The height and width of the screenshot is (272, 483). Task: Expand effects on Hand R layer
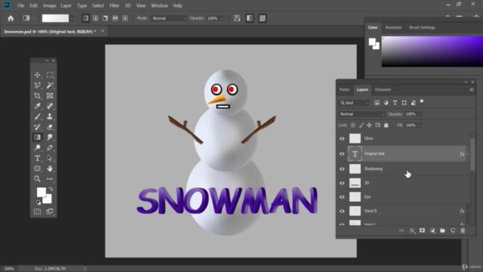[468, 211]
